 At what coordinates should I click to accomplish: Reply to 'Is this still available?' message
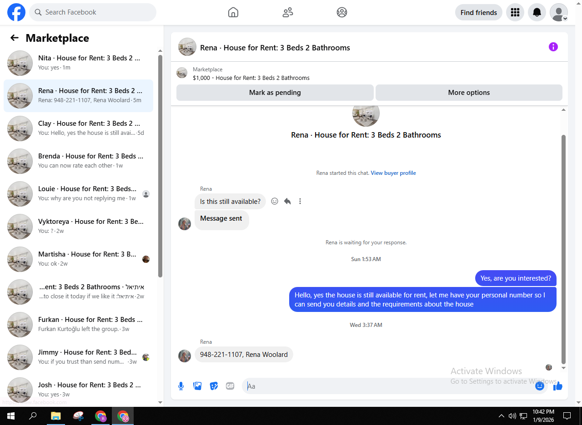tap(287, 201)
